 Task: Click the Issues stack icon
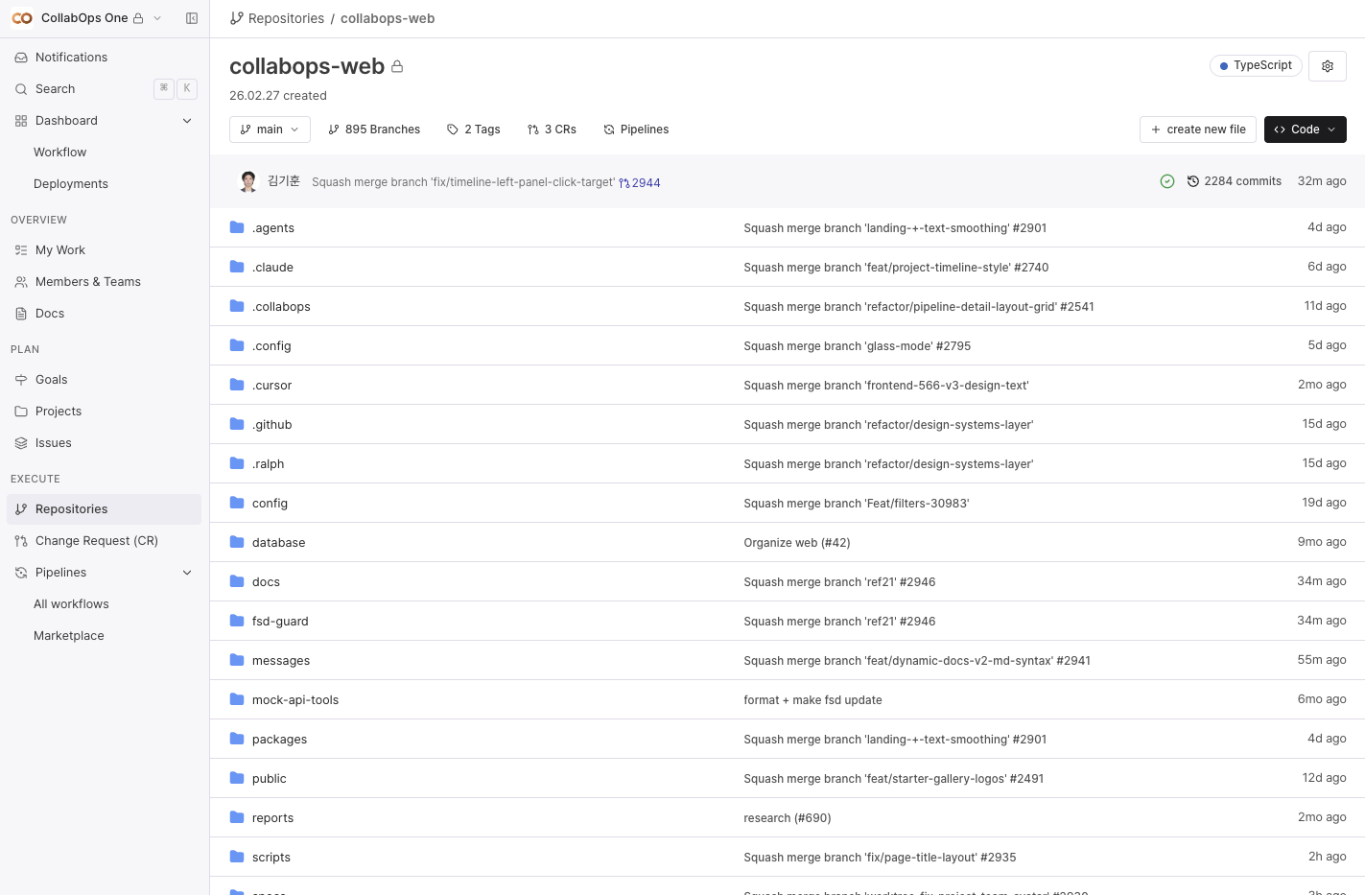click(21, 443)
